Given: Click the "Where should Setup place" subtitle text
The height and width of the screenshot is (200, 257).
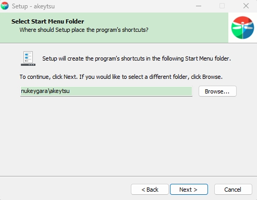Looking at the screenshot, I should click(84, 30).
